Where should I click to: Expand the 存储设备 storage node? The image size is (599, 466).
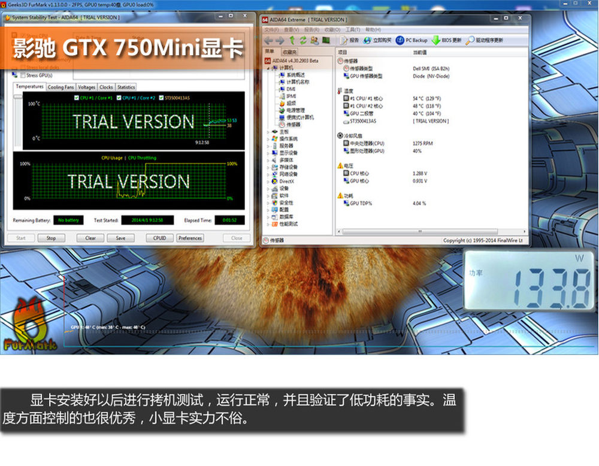268,167
